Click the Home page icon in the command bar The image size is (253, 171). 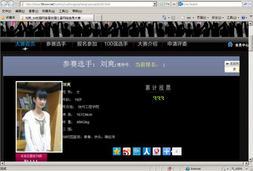click(x=164, y=18)
